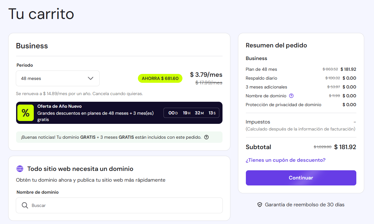This screenshot has height=224, width=374.
Task: Open the discount coupon link
Action: (285, 160)
